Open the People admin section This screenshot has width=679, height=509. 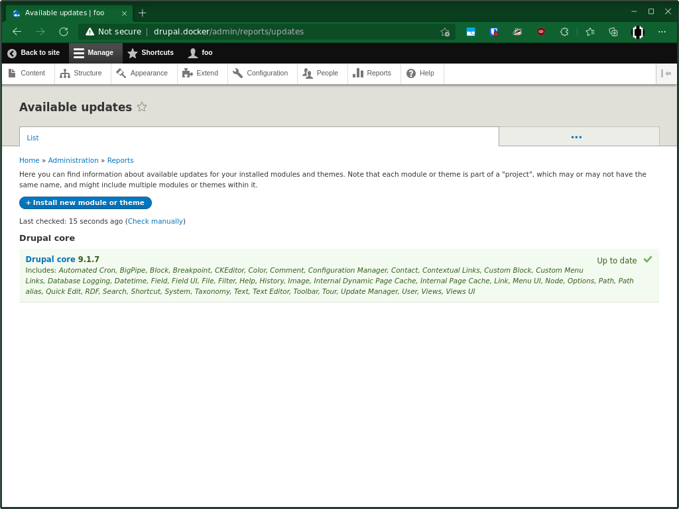(x=322, y=73)
